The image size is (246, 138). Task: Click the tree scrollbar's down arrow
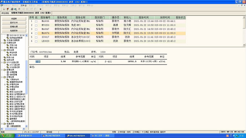click(26, 126)
